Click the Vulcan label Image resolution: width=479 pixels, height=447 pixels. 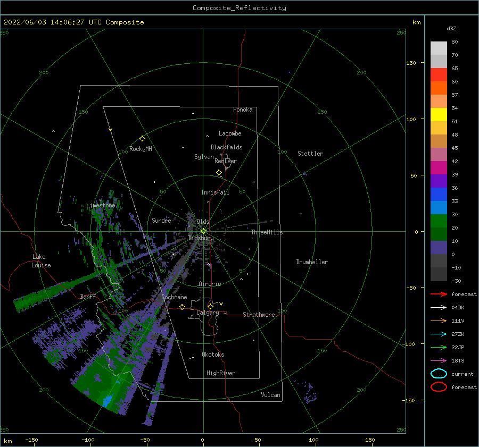[x=271, y=395]
